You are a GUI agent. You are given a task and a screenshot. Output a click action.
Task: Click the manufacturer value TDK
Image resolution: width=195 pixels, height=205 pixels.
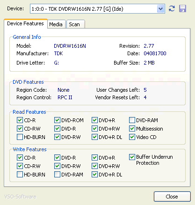click(x=58, y=53)
